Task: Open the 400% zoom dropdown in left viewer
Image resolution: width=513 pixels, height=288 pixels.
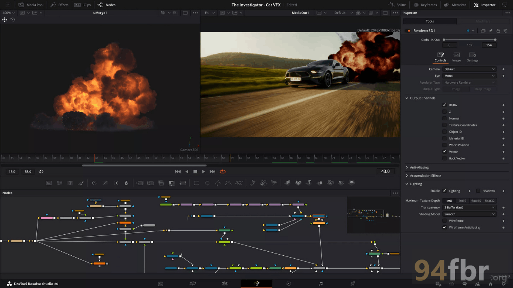Action: [8, 13]
